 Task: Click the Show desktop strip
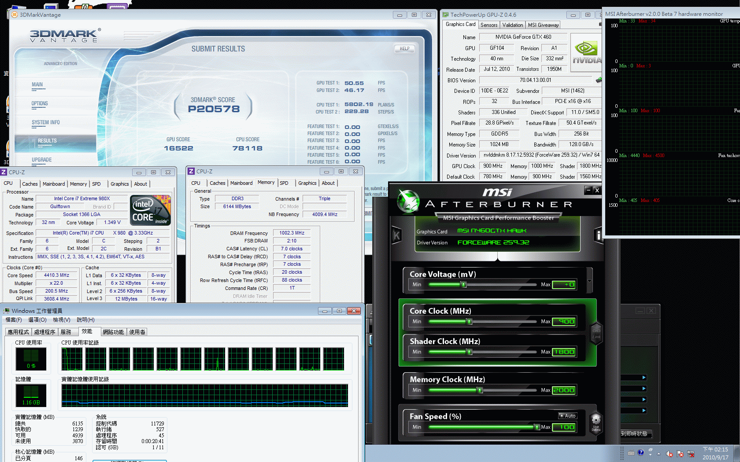(x=737, y=453)
